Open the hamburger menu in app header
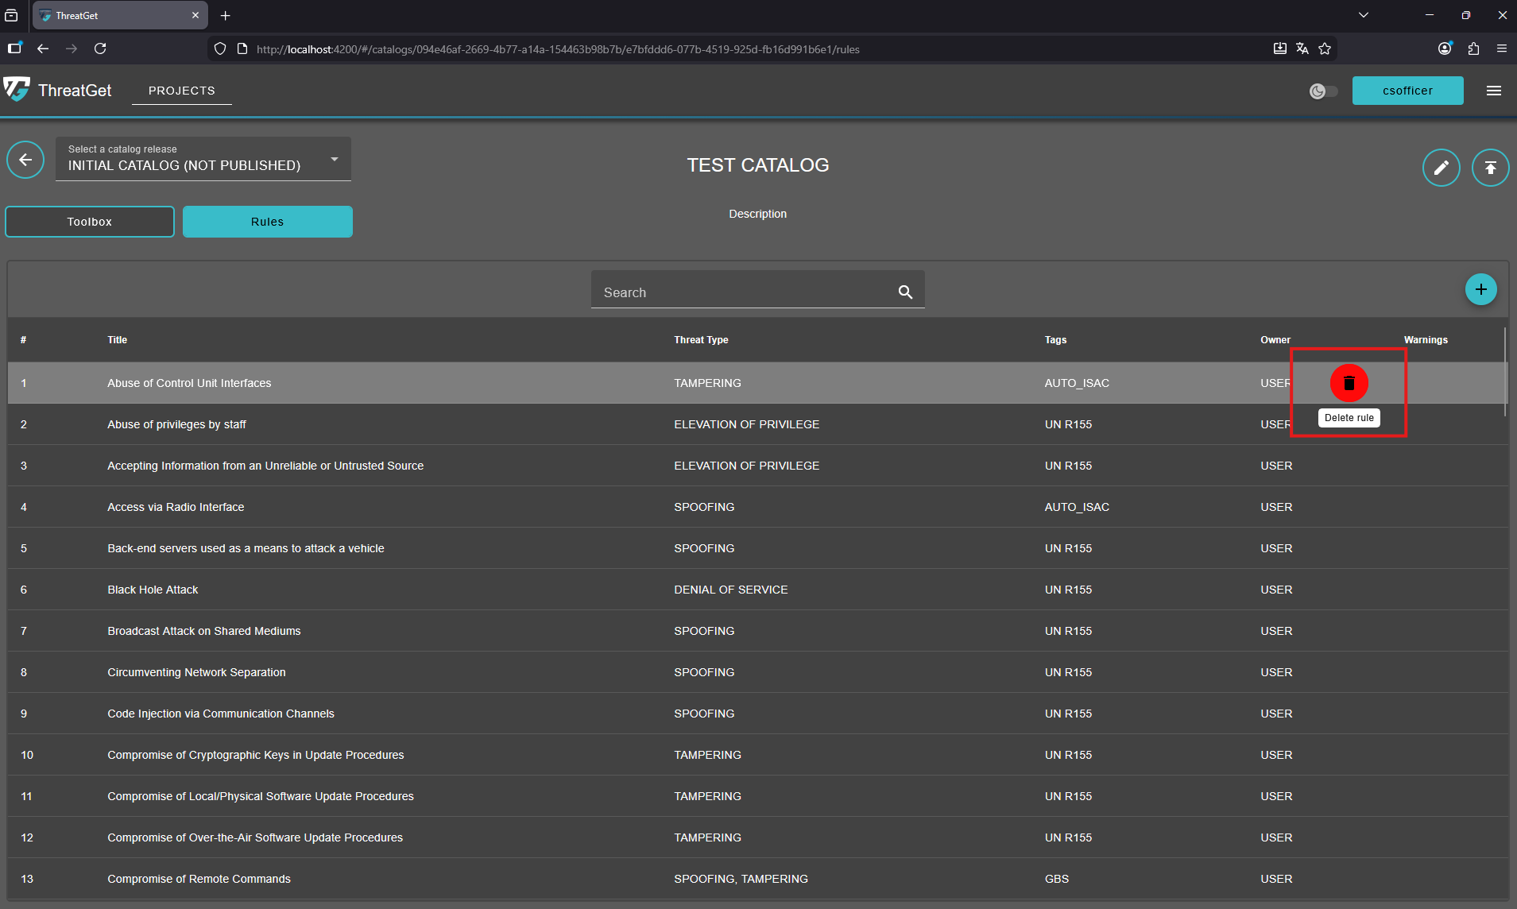This screenshot has width=1517, height=909. [x=1493, y=91]
